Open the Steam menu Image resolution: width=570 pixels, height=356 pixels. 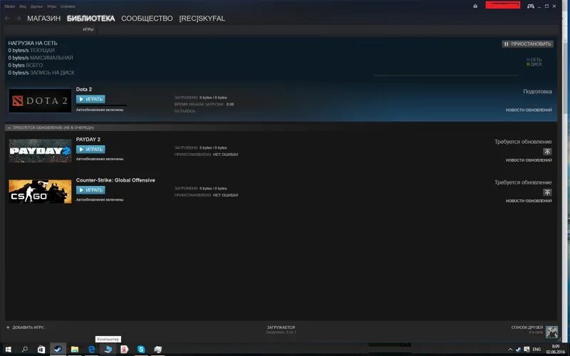(9, 6)
